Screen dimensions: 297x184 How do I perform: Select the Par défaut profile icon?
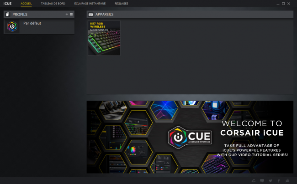pos(12,26)
